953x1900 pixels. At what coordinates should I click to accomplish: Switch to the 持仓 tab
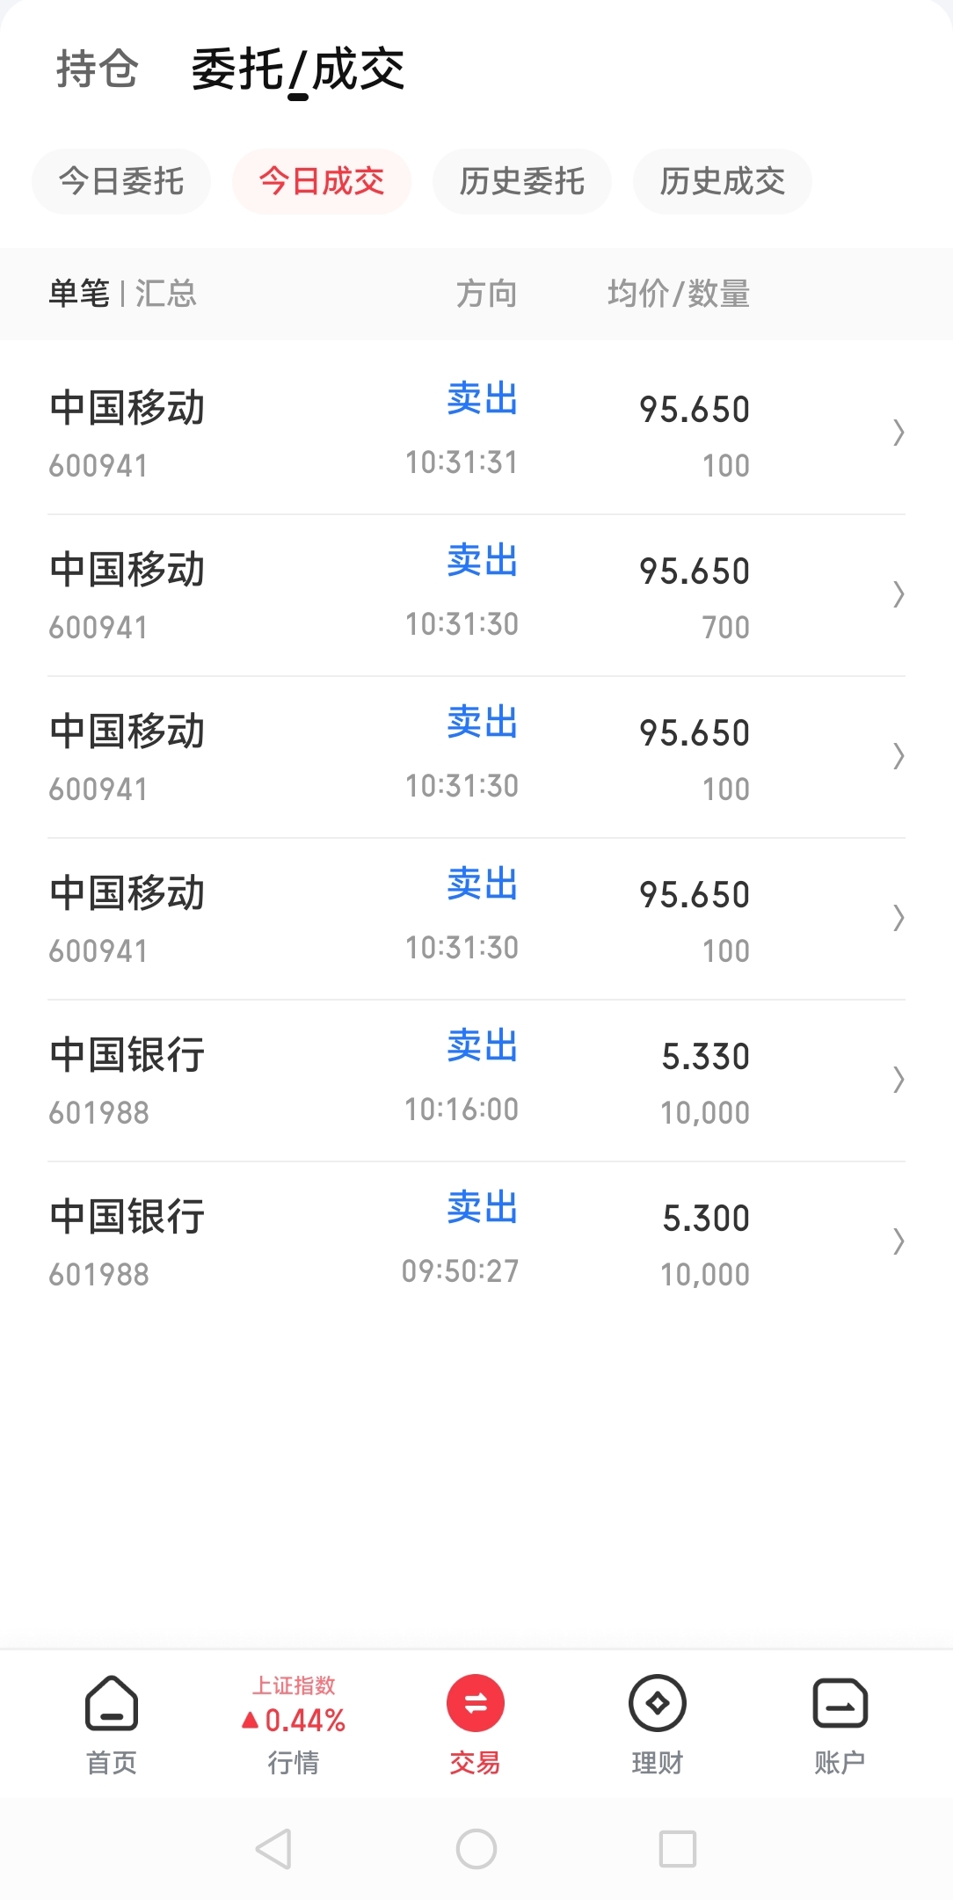pyautogui.click(x=97, y=69)
